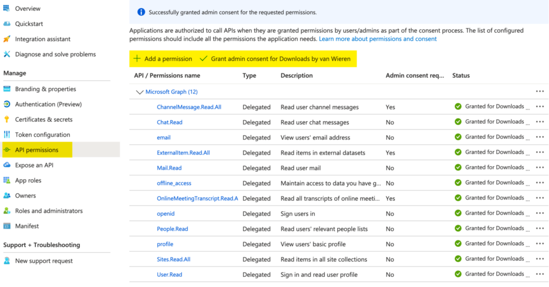Viewport: 549px width, 287px height.
Task: Click the Overview grid icon
Action: pyautogui.click(x=6, y=8)
